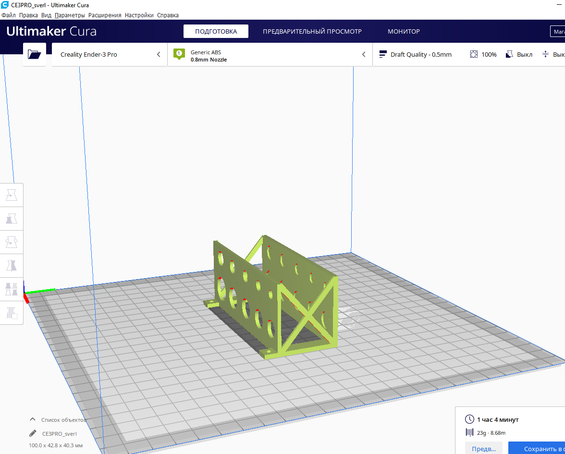Select the Per Model Settings tool
Image resolution: width=565 pixels, height=454 pixels.
click(x=12, y=289)
